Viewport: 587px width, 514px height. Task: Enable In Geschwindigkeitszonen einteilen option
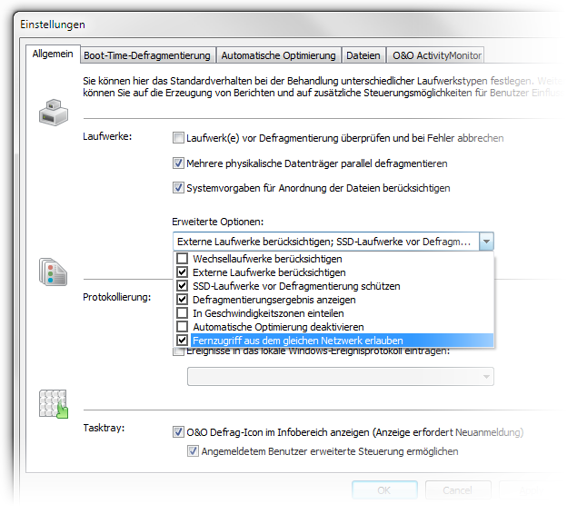(x=183, y=313)
